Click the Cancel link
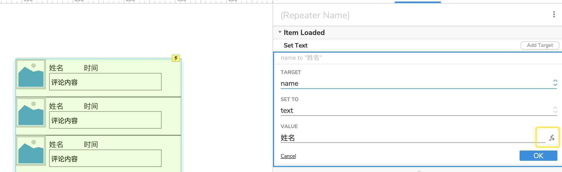 [288, 156]
